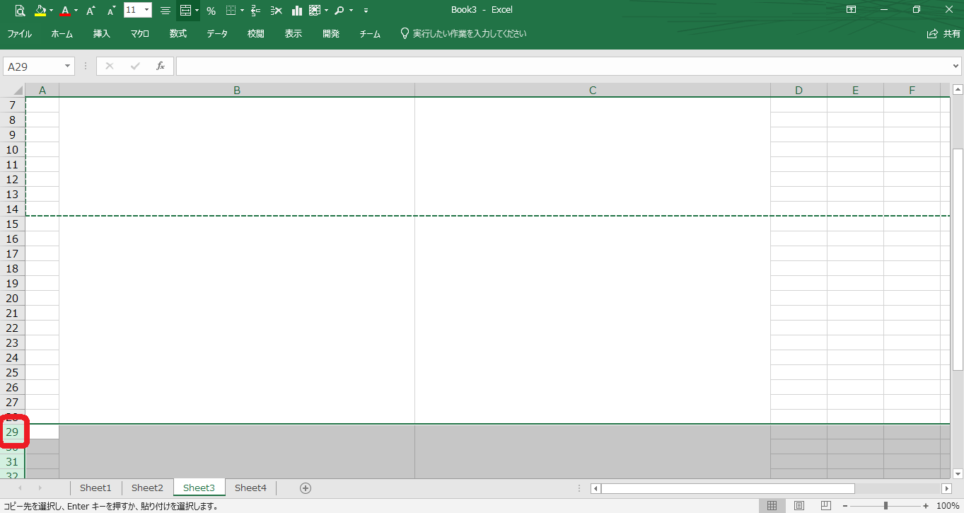
Task: Open print preview from quick access toolbar
Action: (20, 11)
